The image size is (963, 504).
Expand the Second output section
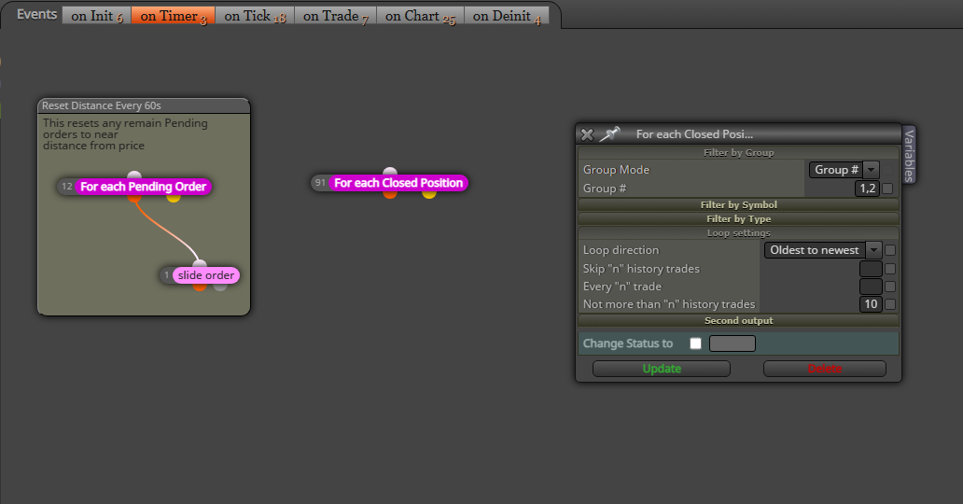point(739,321)
